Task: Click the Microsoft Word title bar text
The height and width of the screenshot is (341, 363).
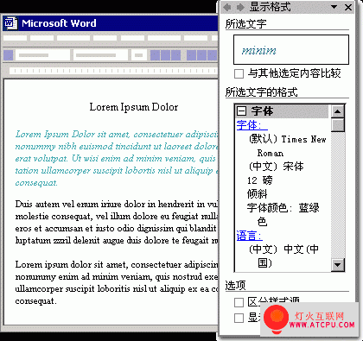Action: coord(59,23)
